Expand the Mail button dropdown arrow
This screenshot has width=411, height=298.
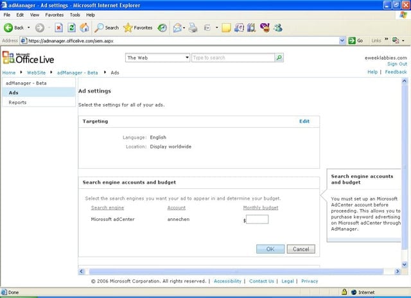pyautogui.click(x=184, y=28)
